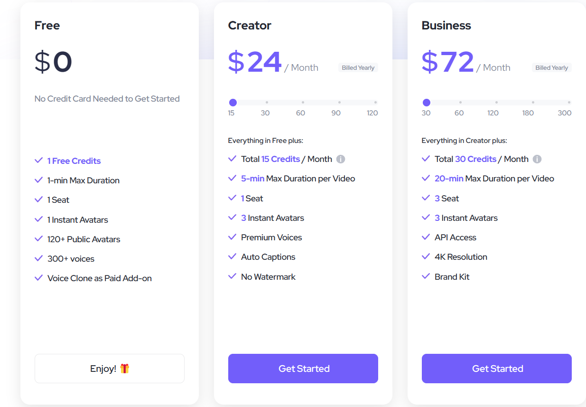Click Creator slider handle at 15

coord(233,103)
